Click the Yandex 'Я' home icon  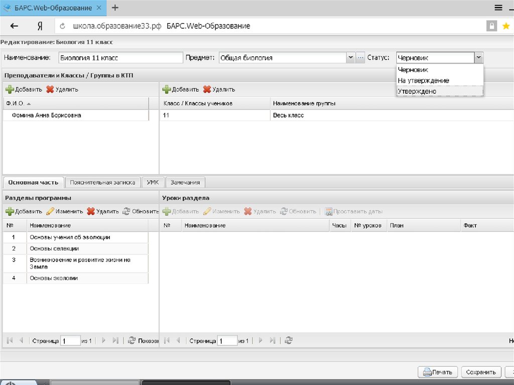click(x=40, y=26)
